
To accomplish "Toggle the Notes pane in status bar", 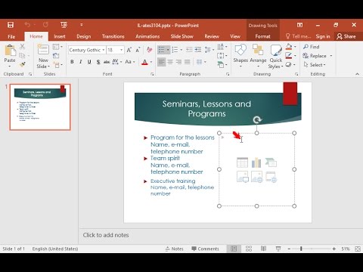I will 175,249.
